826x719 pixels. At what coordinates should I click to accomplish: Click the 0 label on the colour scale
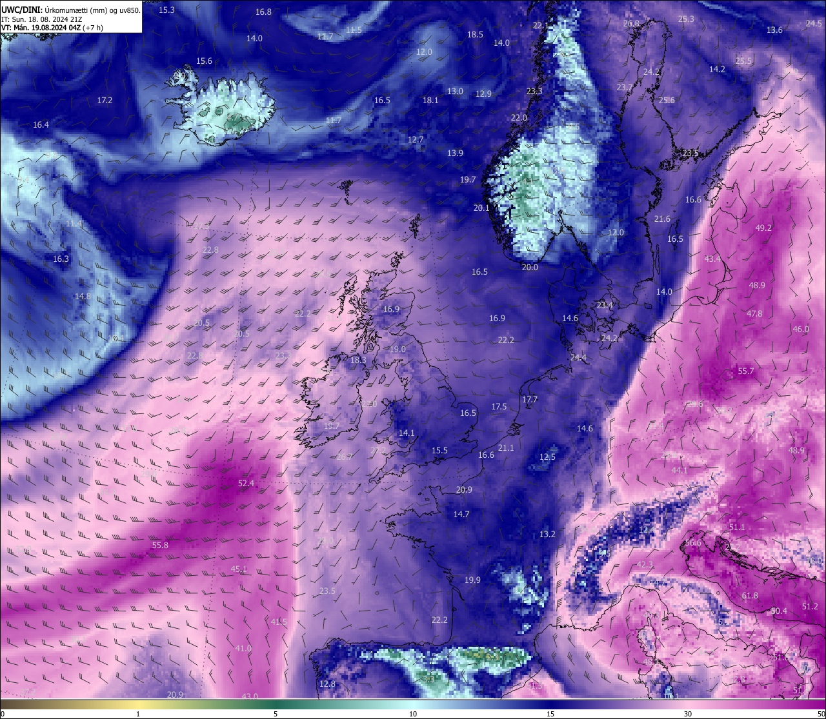tap(3, 714)
